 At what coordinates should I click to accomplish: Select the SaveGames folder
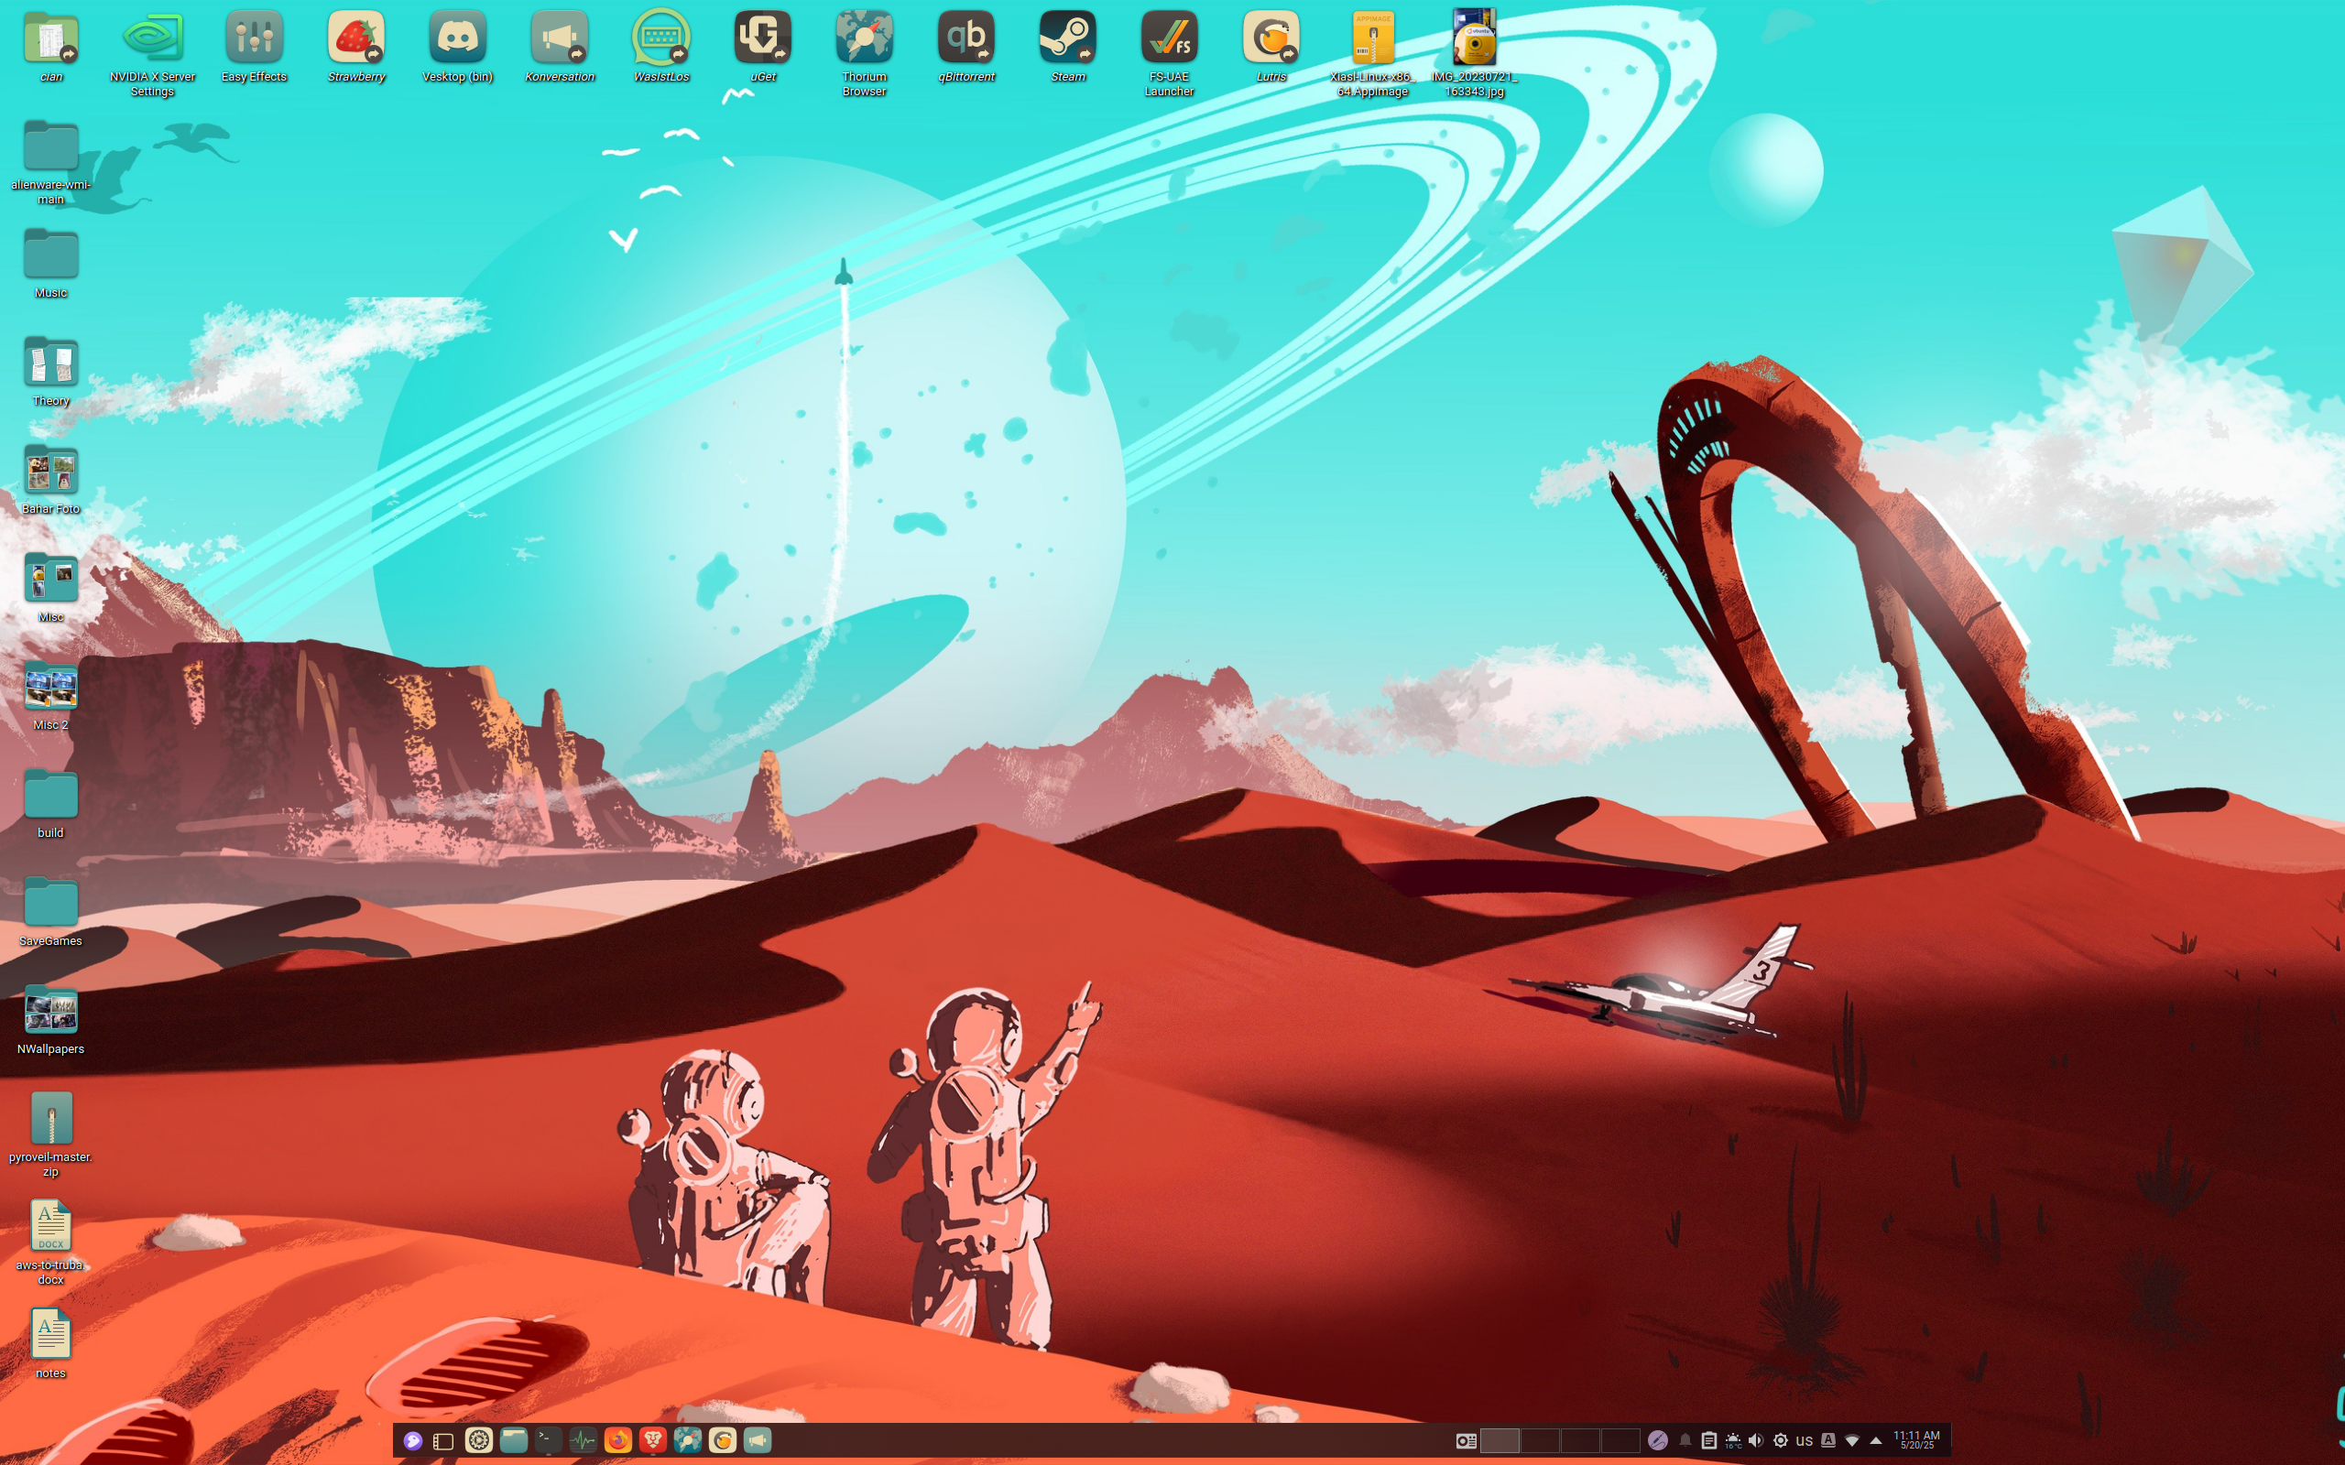[x=50, y=911]
